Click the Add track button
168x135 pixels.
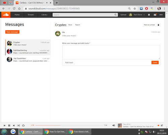69,62
